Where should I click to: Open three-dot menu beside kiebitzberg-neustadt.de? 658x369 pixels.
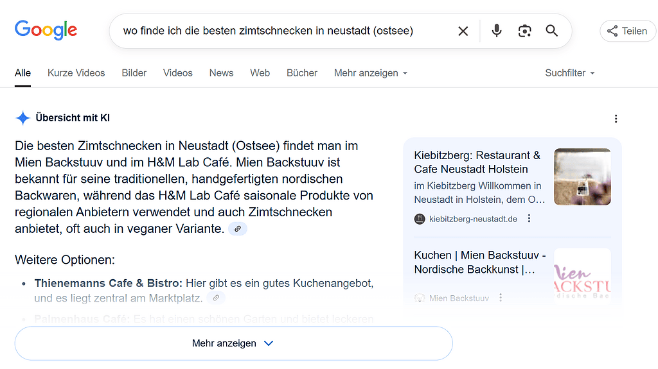[529, 218]
